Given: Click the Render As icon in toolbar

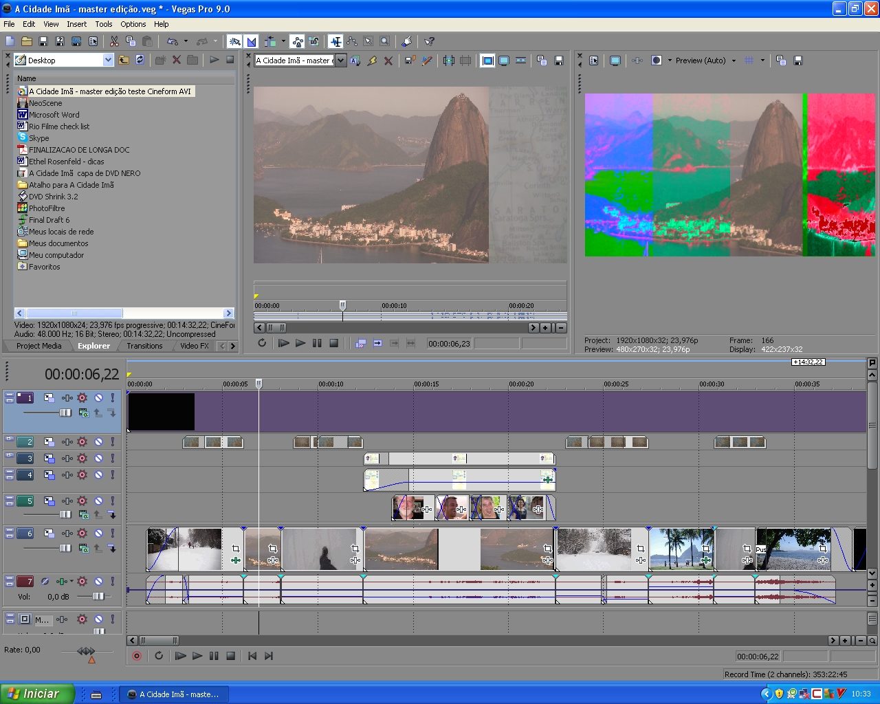Looking at the screenshot, I should tap(76, 42).
